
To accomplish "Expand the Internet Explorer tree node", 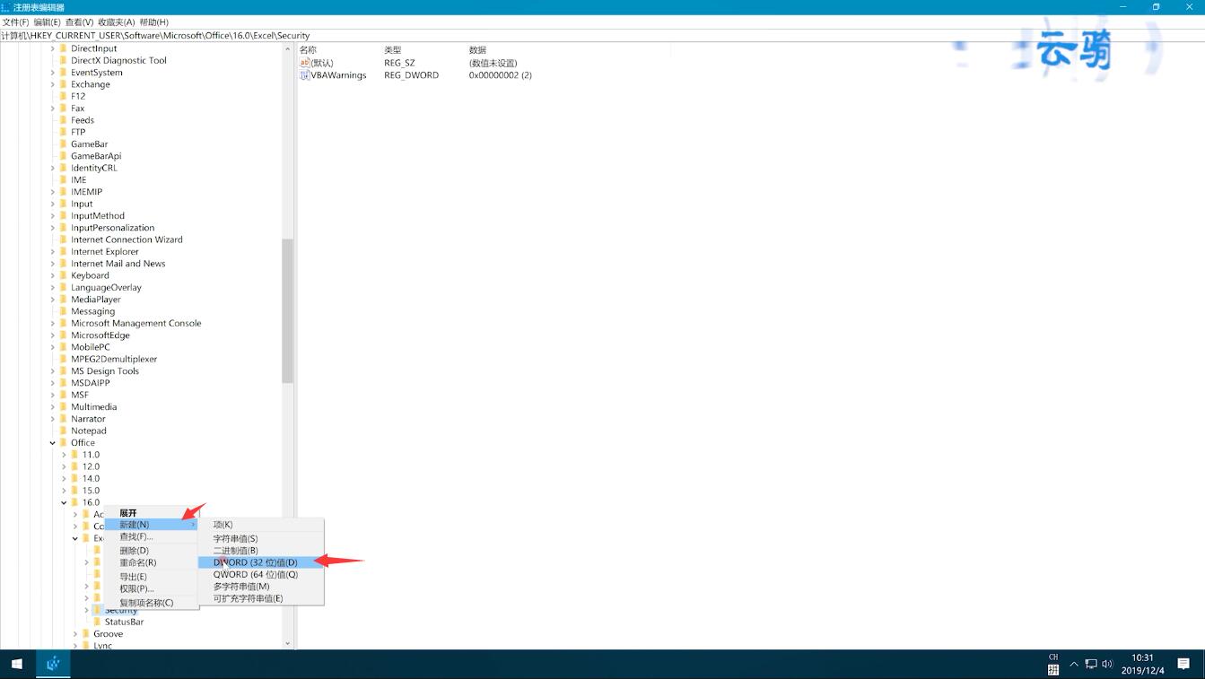I will click(x=52, y=251).
